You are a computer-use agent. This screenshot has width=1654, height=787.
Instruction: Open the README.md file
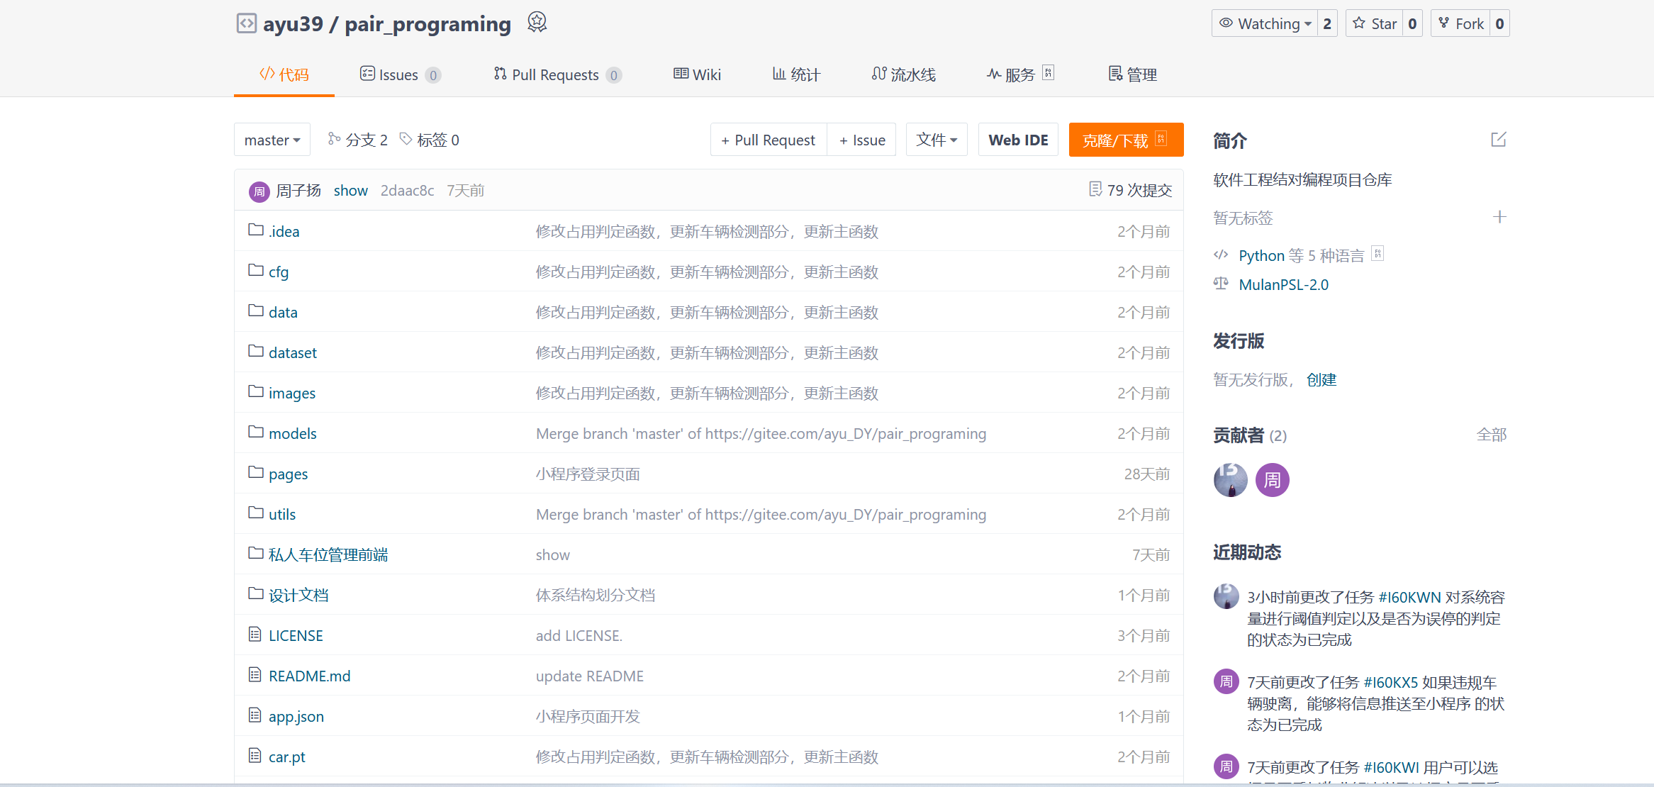pyautogui.click(x=309, y=676)
